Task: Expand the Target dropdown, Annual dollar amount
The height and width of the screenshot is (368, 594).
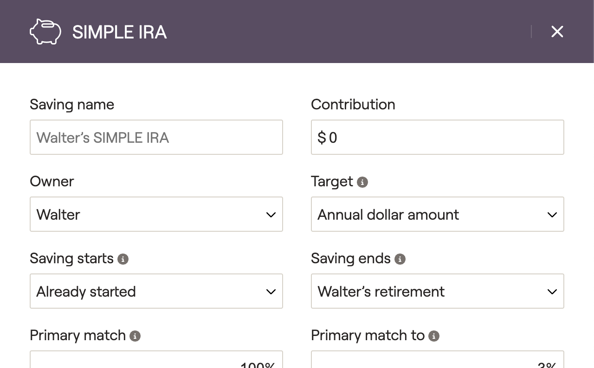Action: coord(437,214)
